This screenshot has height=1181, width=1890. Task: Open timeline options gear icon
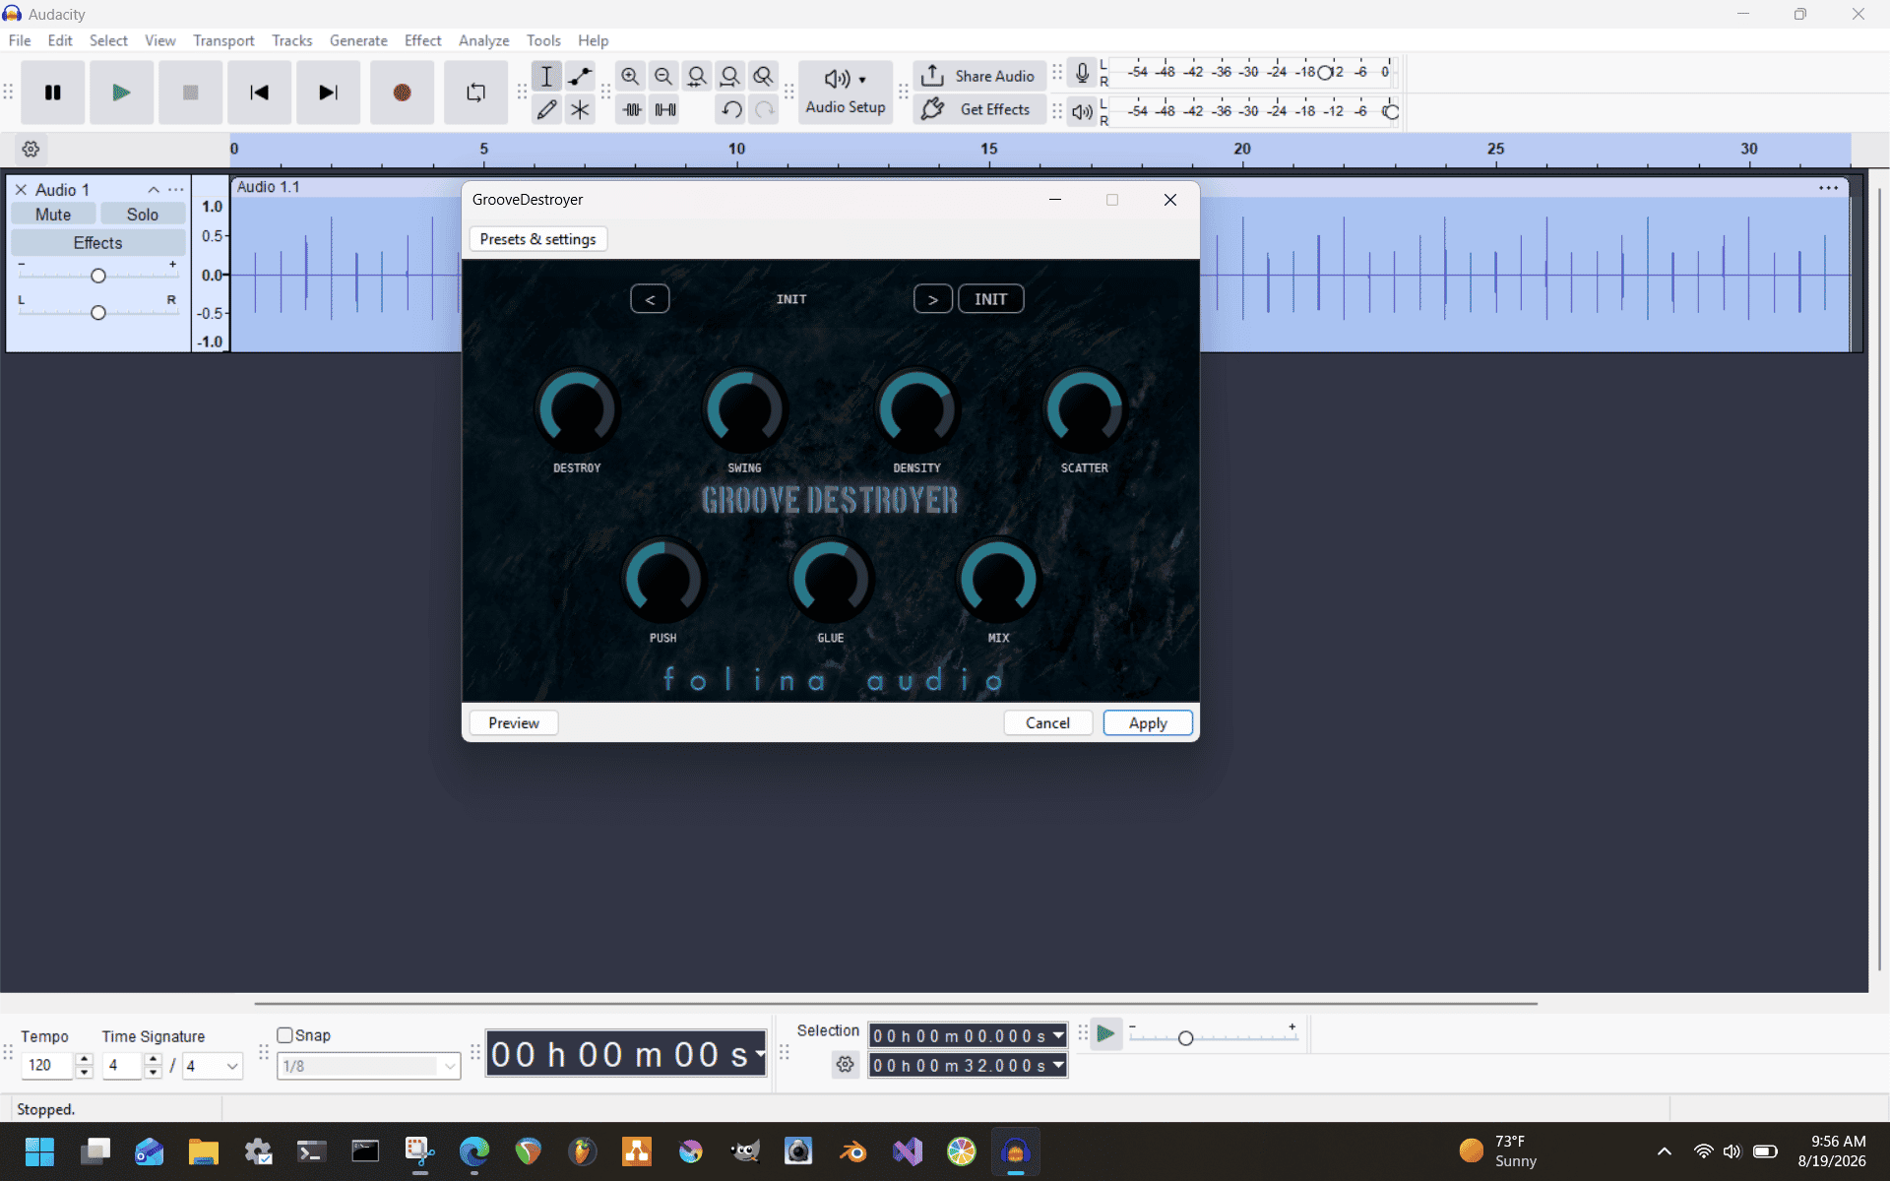[31, 150]
